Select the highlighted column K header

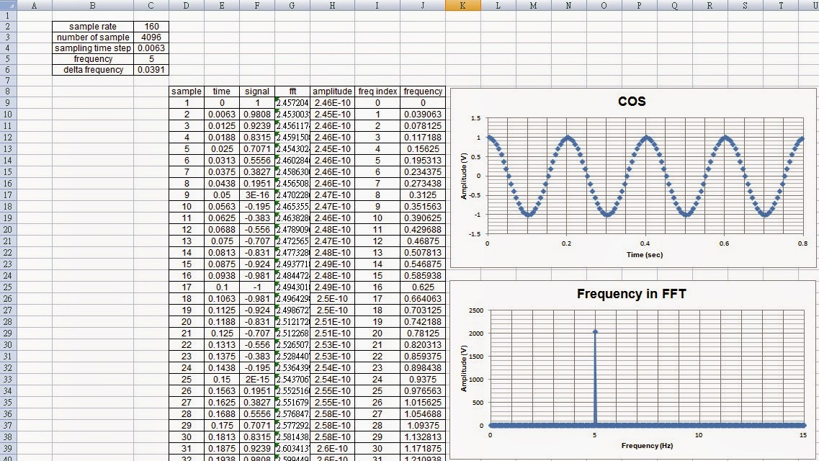[463, 5]
